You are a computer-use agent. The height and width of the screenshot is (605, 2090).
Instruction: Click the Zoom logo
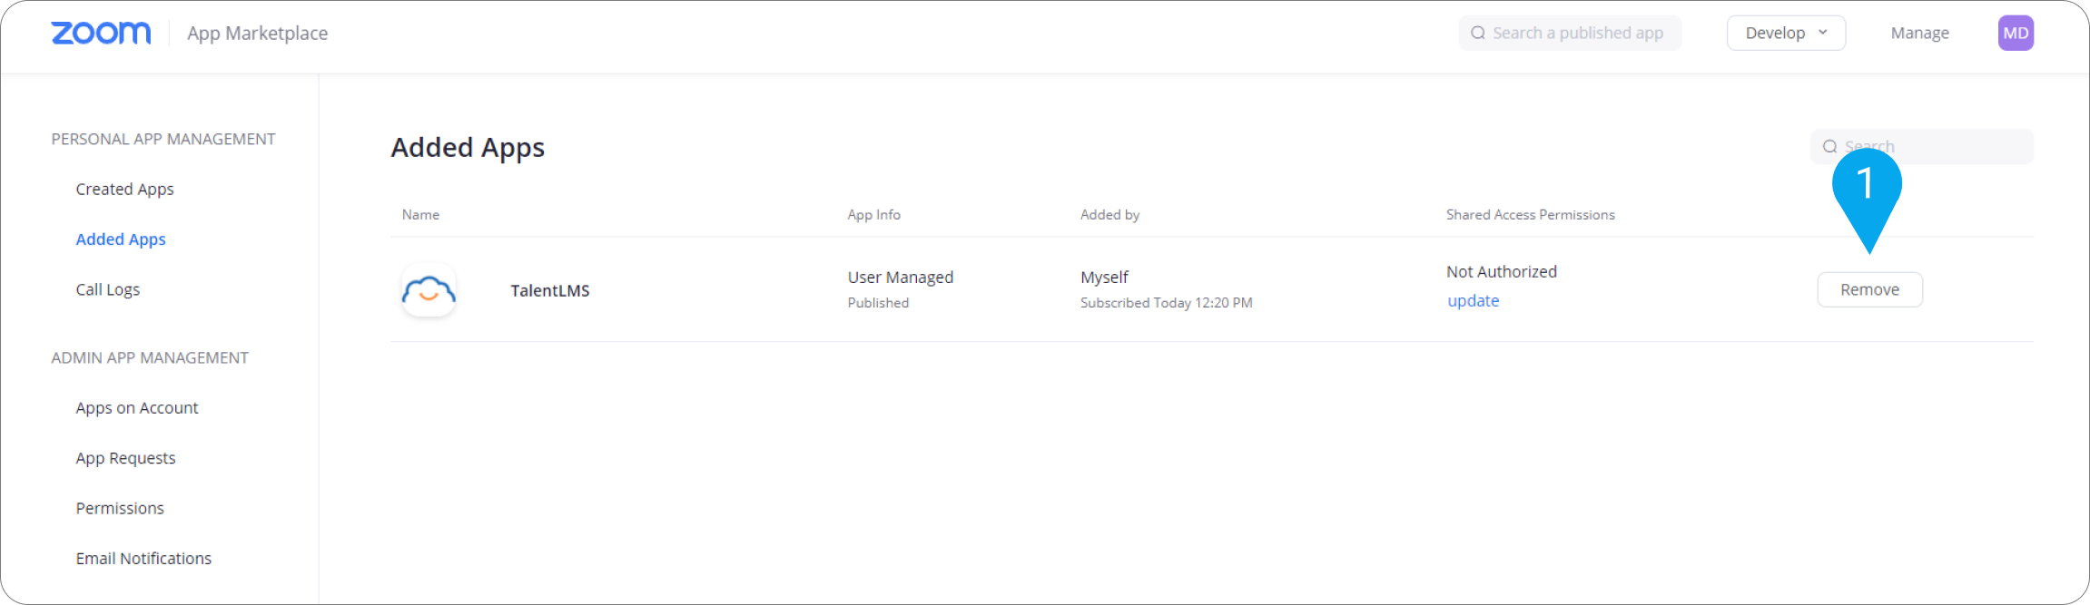point(101,33)
